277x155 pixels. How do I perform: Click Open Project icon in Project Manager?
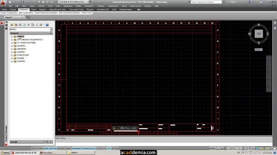(12, 25)
